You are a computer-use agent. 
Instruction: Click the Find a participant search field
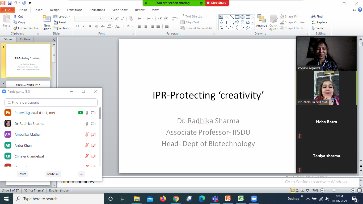(x=51, y=103)
